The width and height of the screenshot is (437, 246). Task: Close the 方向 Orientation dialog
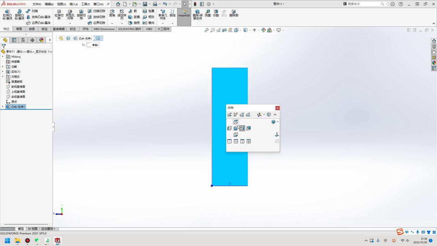[x=277, y=108]
